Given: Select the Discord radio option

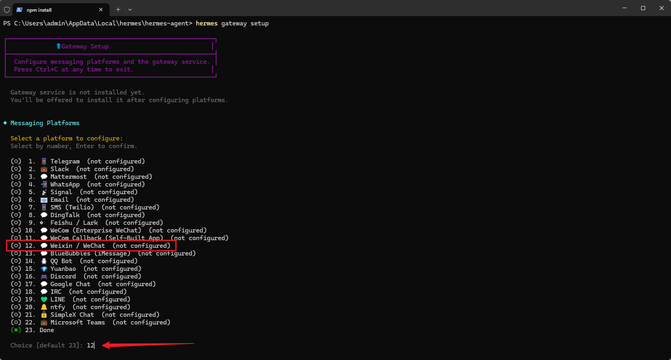Looking at the screenshot, I should pyautogui.click(x=16, y=276).
